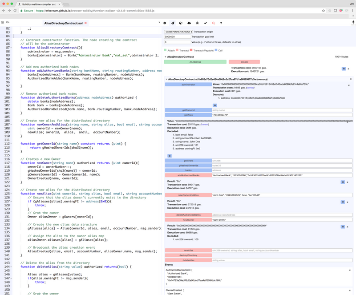Call the gHashedOwnerIds function
356x295 pixels.
click(188, 166)
